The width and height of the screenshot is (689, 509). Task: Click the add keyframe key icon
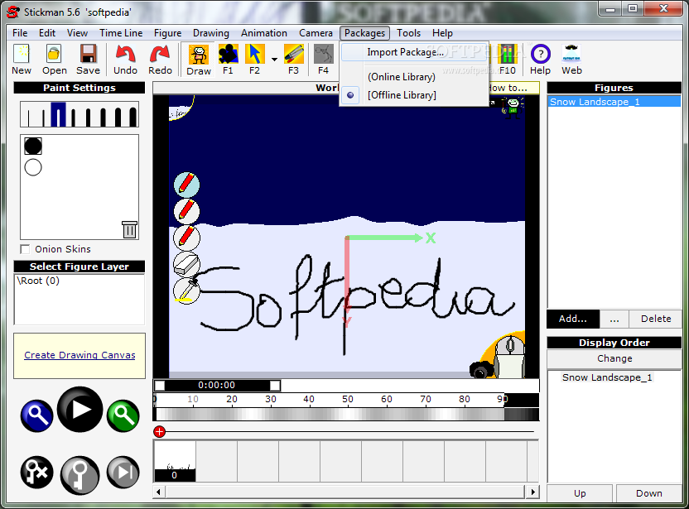click(80, 476)
